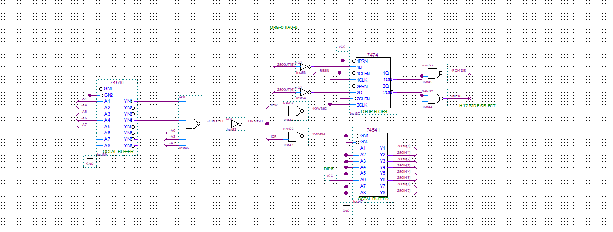Click the 2CLK pin on the 7474

click(362, 105)
